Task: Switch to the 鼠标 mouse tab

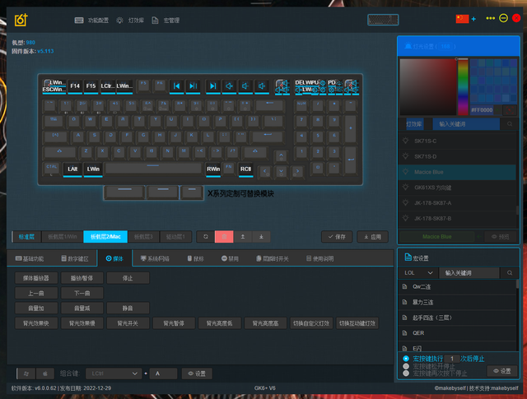Action: coord(196,258)
